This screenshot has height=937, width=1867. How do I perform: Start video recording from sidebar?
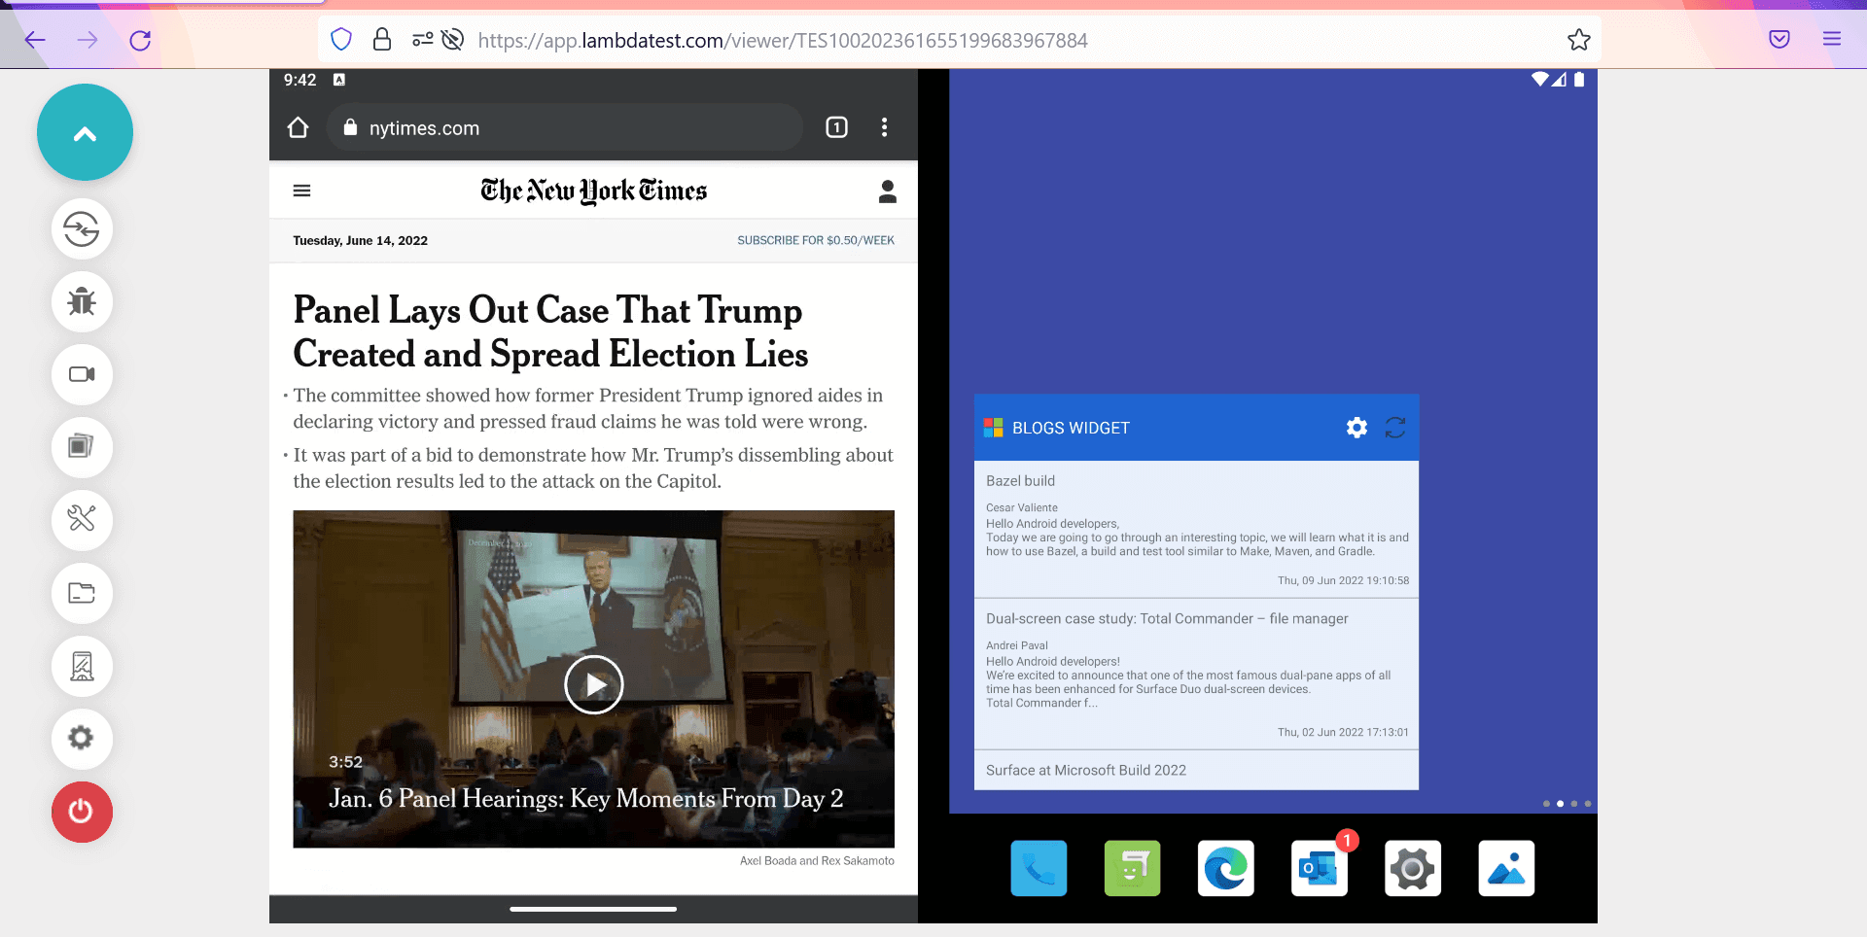(82, 374)
